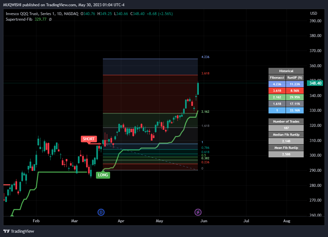328x237 pixels.
Task: Click the Number of Trades header
Action: pos(286,121)
